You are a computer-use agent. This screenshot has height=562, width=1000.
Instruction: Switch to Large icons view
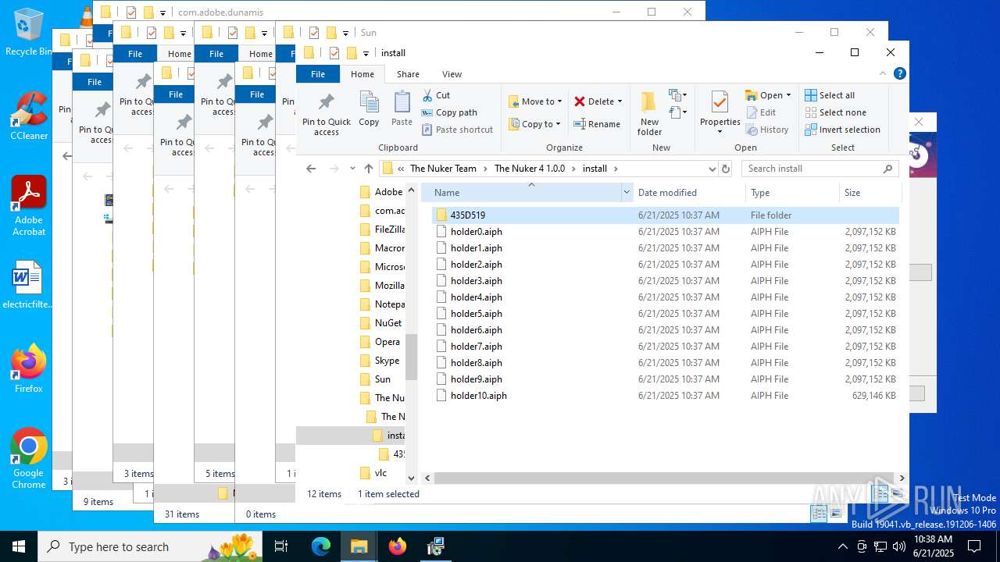pyautogui.click(x=897, y=493)
